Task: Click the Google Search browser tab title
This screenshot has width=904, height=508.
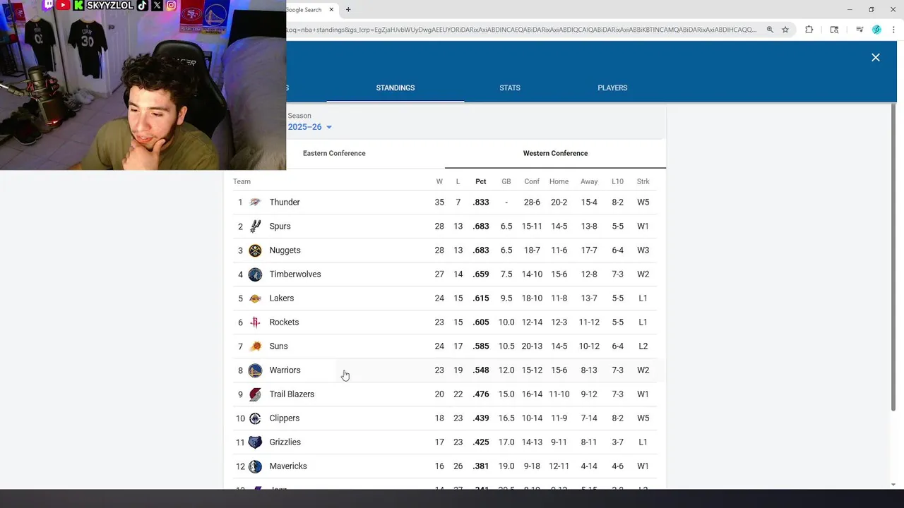Action: pos(304,10)
